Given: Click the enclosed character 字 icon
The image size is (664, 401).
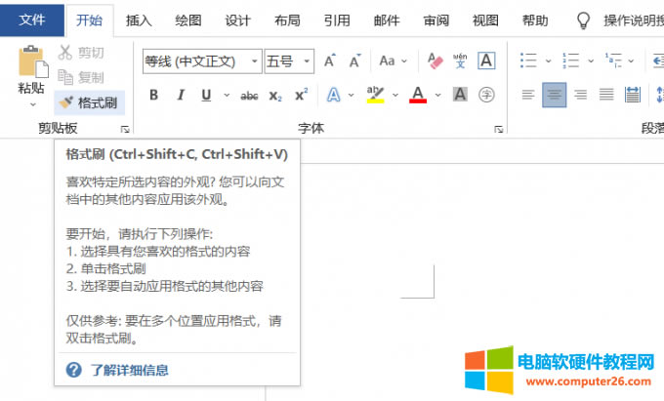Looking at the screenshot, I should (486, 95).
